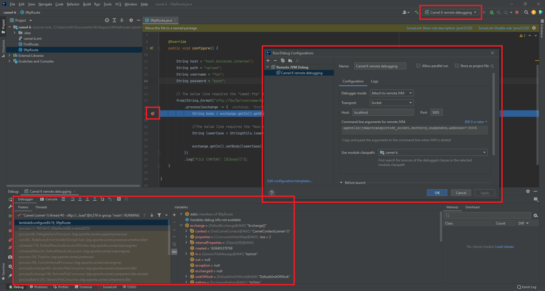The height and width of the screenshot is (291, 545).
Task: Stop debug session in debug sidebar
Action: tap(10, 231)
